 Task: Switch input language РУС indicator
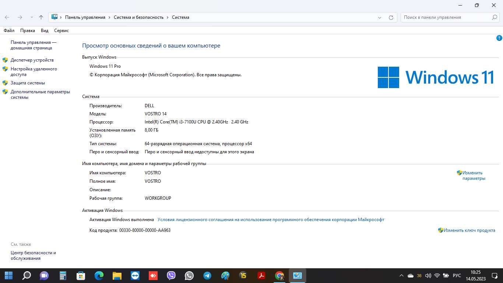[x=457, y=276]
